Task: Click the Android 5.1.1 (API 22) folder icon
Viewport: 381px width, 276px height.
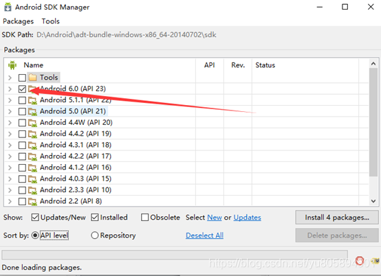Action: click(32, 100)
